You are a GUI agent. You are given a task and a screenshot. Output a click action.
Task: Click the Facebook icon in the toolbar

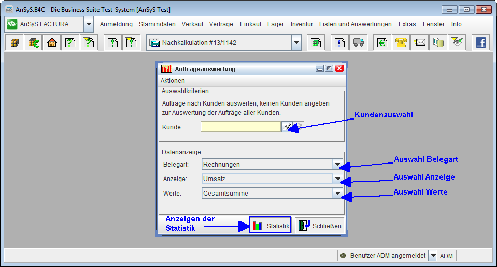click(x=480, y=43)
